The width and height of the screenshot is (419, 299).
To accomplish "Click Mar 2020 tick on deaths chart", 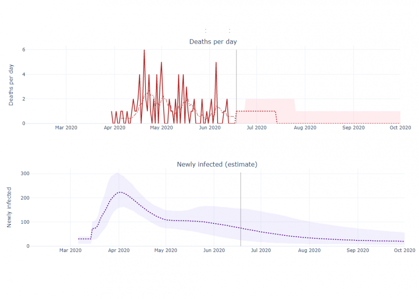I will 66,127.
